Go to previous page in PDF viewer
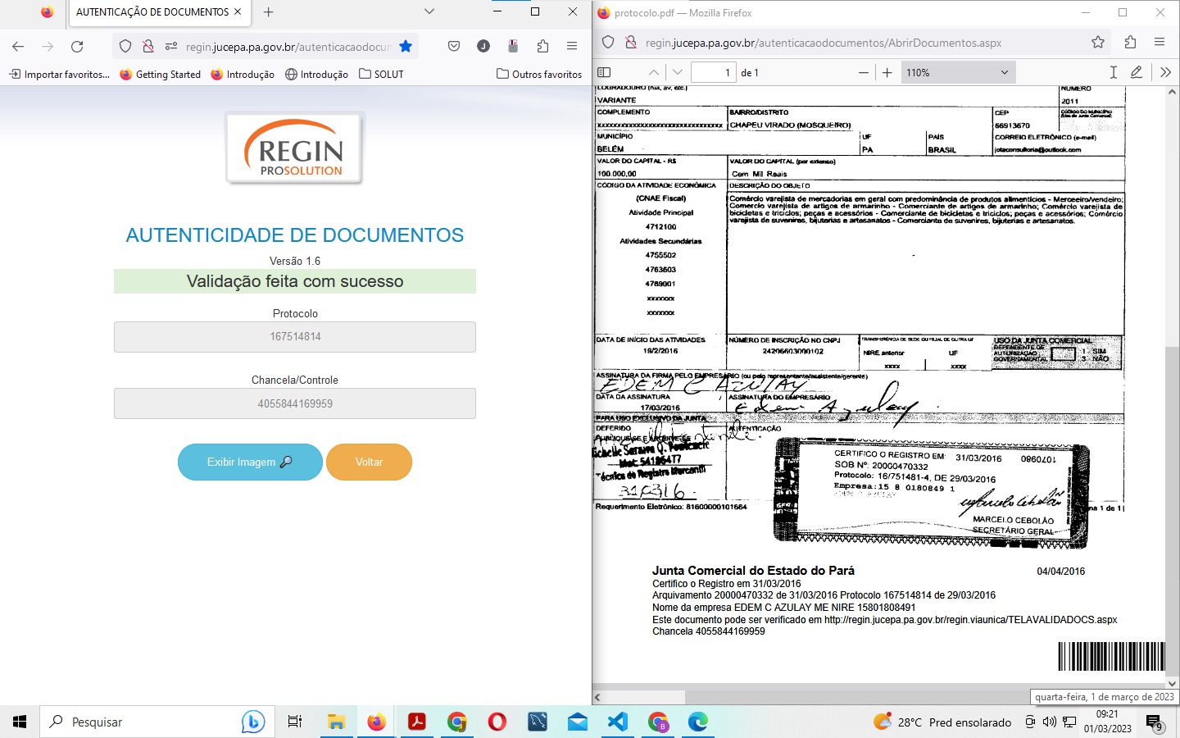Viewport: 1180px width, 738px height. pyautogui.click(x=653, y=72)
